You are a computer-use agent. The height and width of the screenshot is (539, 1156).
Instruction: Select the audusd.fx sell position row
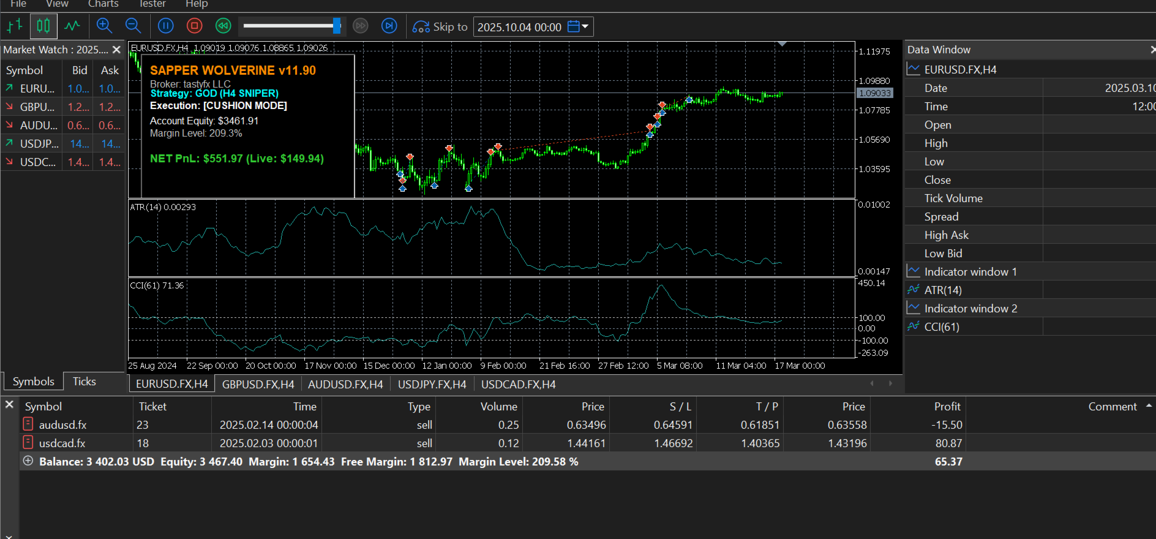tap(62, 424)
